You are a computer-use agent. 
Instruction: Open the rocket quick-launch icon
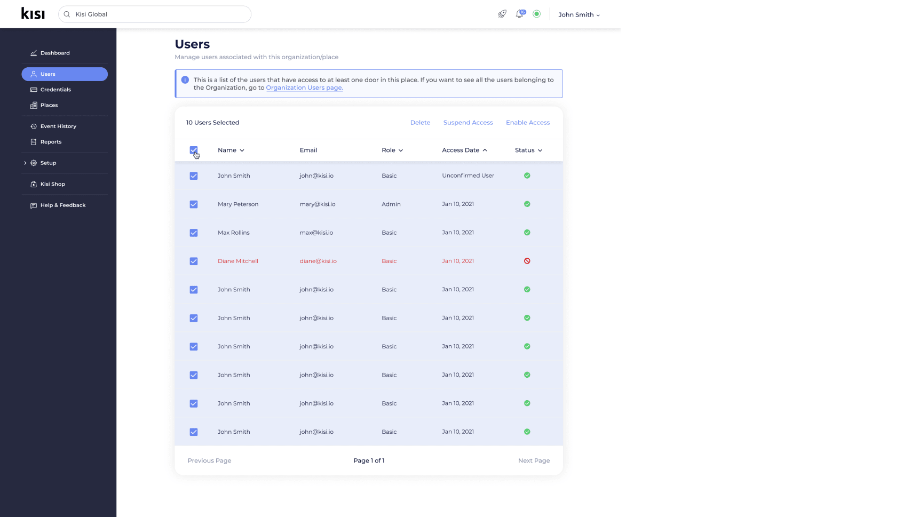tap(502, 14)
